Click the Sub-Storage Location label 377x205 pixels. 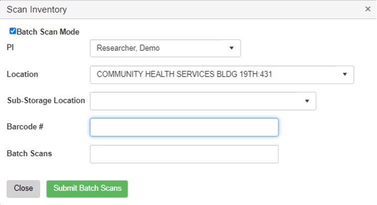[x=46, y=101]
